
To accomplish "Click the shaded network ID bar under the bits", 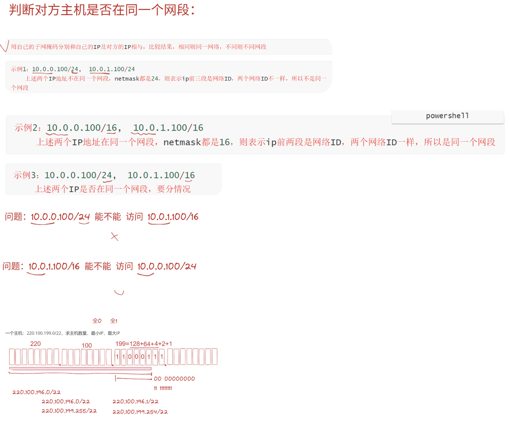I will pos(80,369).
